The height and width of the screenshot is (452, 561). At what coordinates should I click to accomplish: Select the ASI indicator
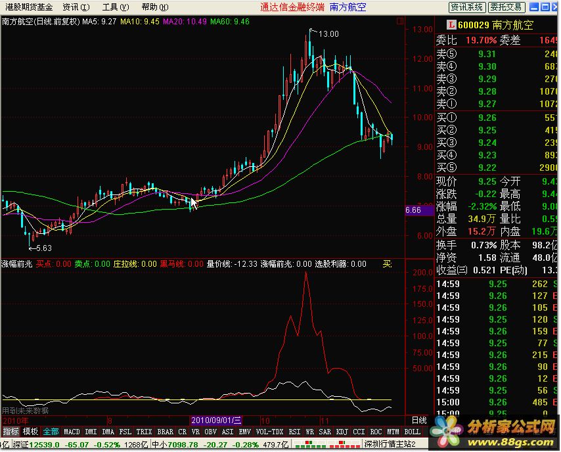tap(227, 432)
